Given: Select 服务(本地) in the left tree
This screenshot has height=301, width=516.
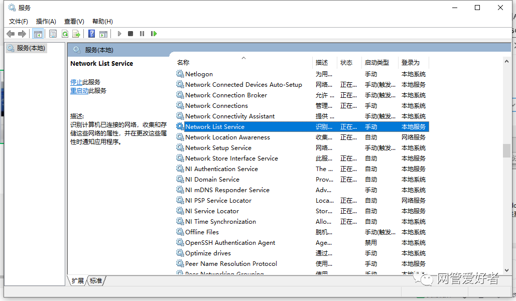Looking at the screenshot, I should (x=26, y=48).
